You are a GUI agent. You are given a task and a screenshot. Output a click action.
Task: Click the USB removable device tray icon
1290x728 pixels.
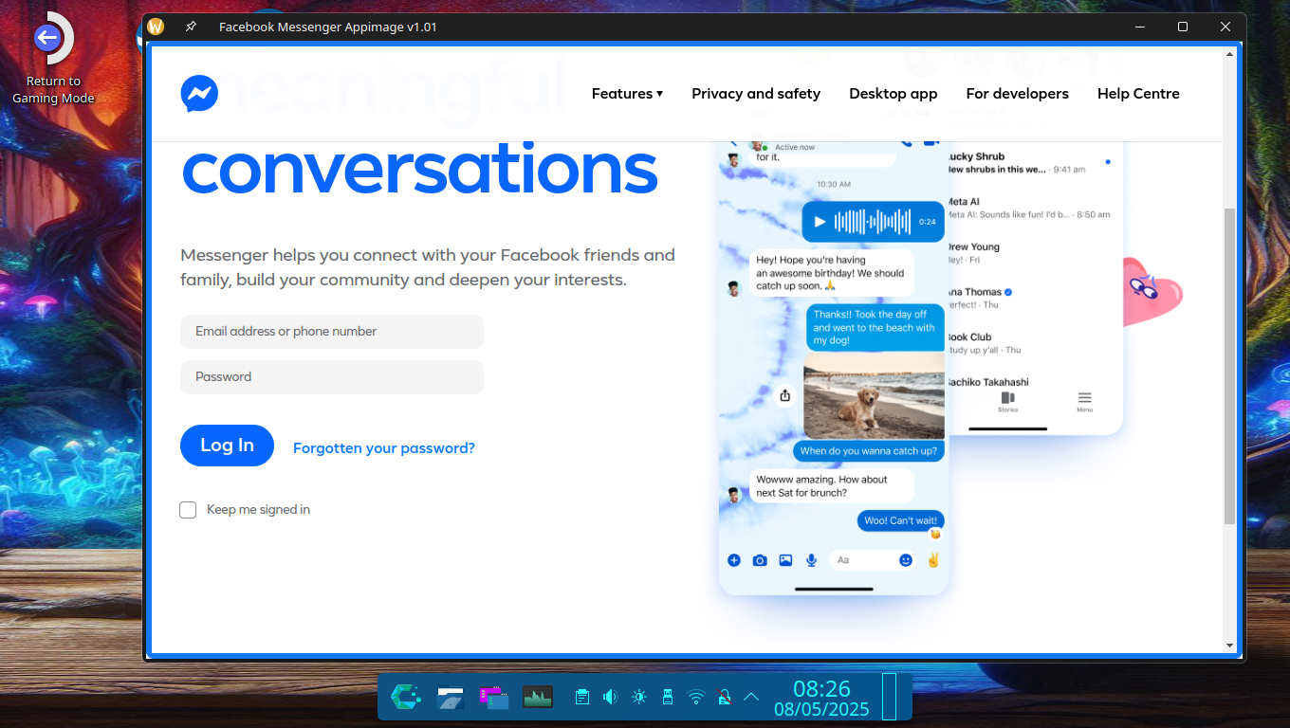pos(667,698)
